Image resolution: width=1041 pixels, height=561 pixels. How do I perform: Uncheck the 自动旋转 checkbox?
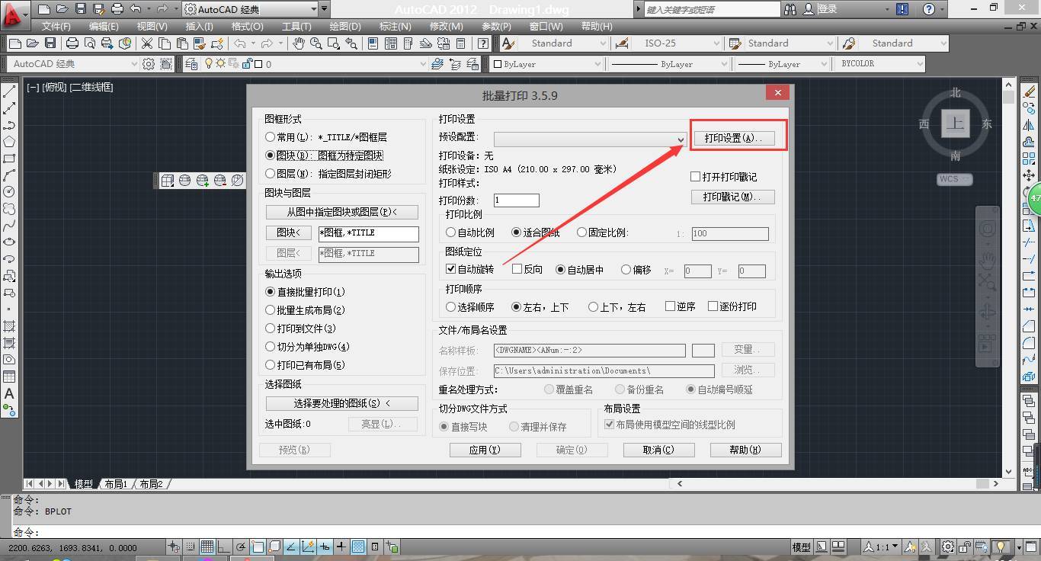tap(451, 269)
